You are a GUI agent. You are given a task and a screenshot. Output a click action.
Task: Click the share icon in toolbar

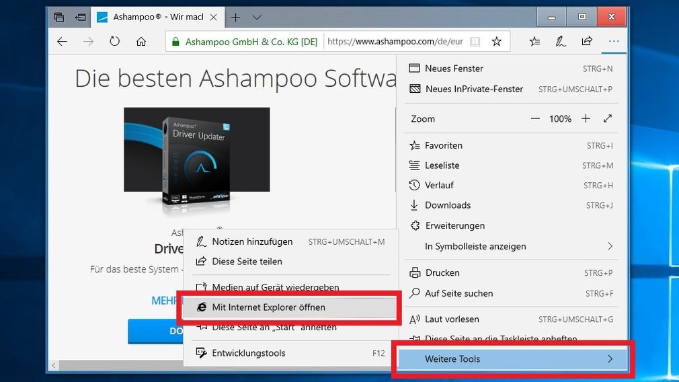pos(587,42)
